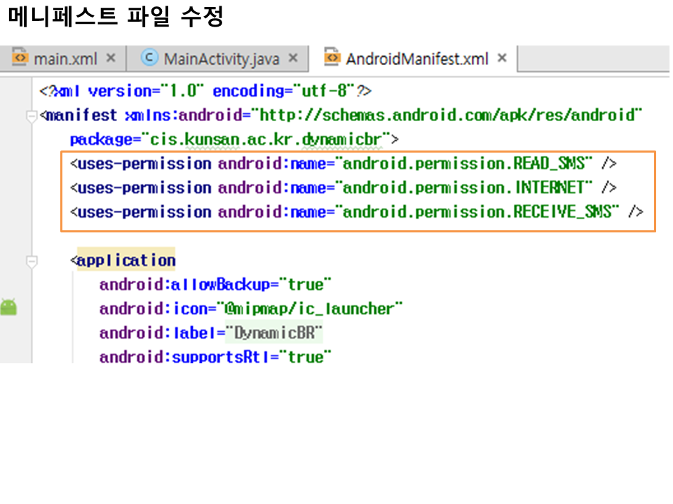
Task: Switch to the main.xml tab
Action: (65, 59)
